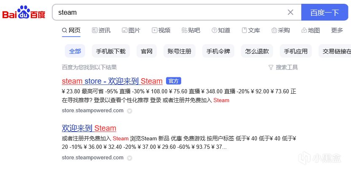Open the 地图 tab
Viewport: 351px width, 169px height.
coord(311,30)
